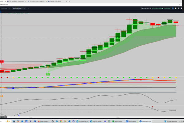Click the blue dot on the oscillator line

[13, 88]
